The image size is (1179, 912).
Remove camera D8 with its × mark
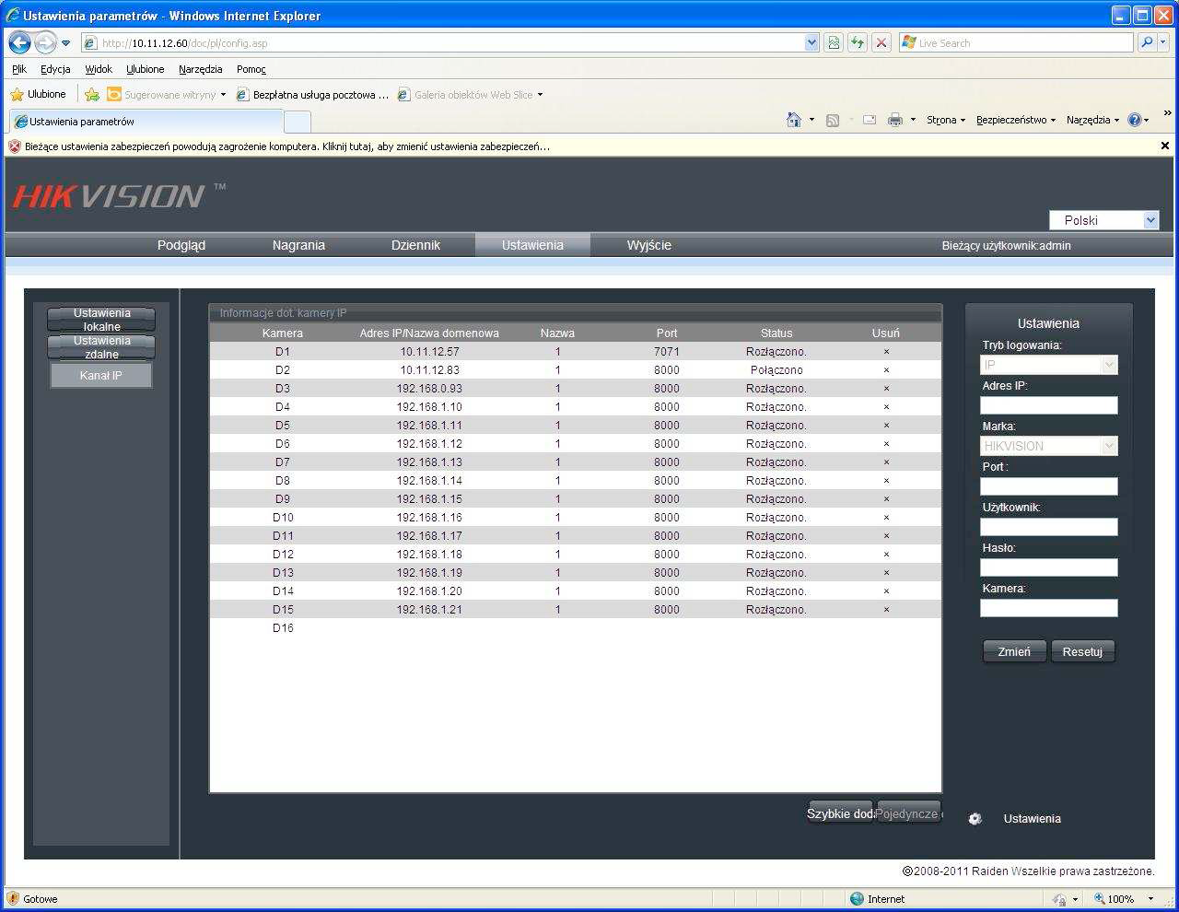tap(886, 481)
